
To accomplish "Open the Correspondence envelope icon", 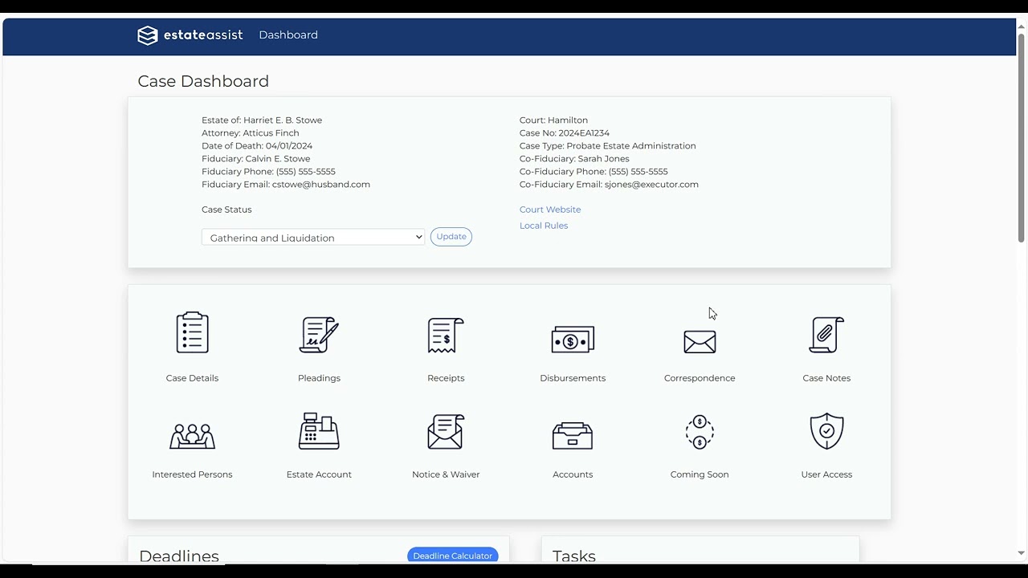I will 700,342.
